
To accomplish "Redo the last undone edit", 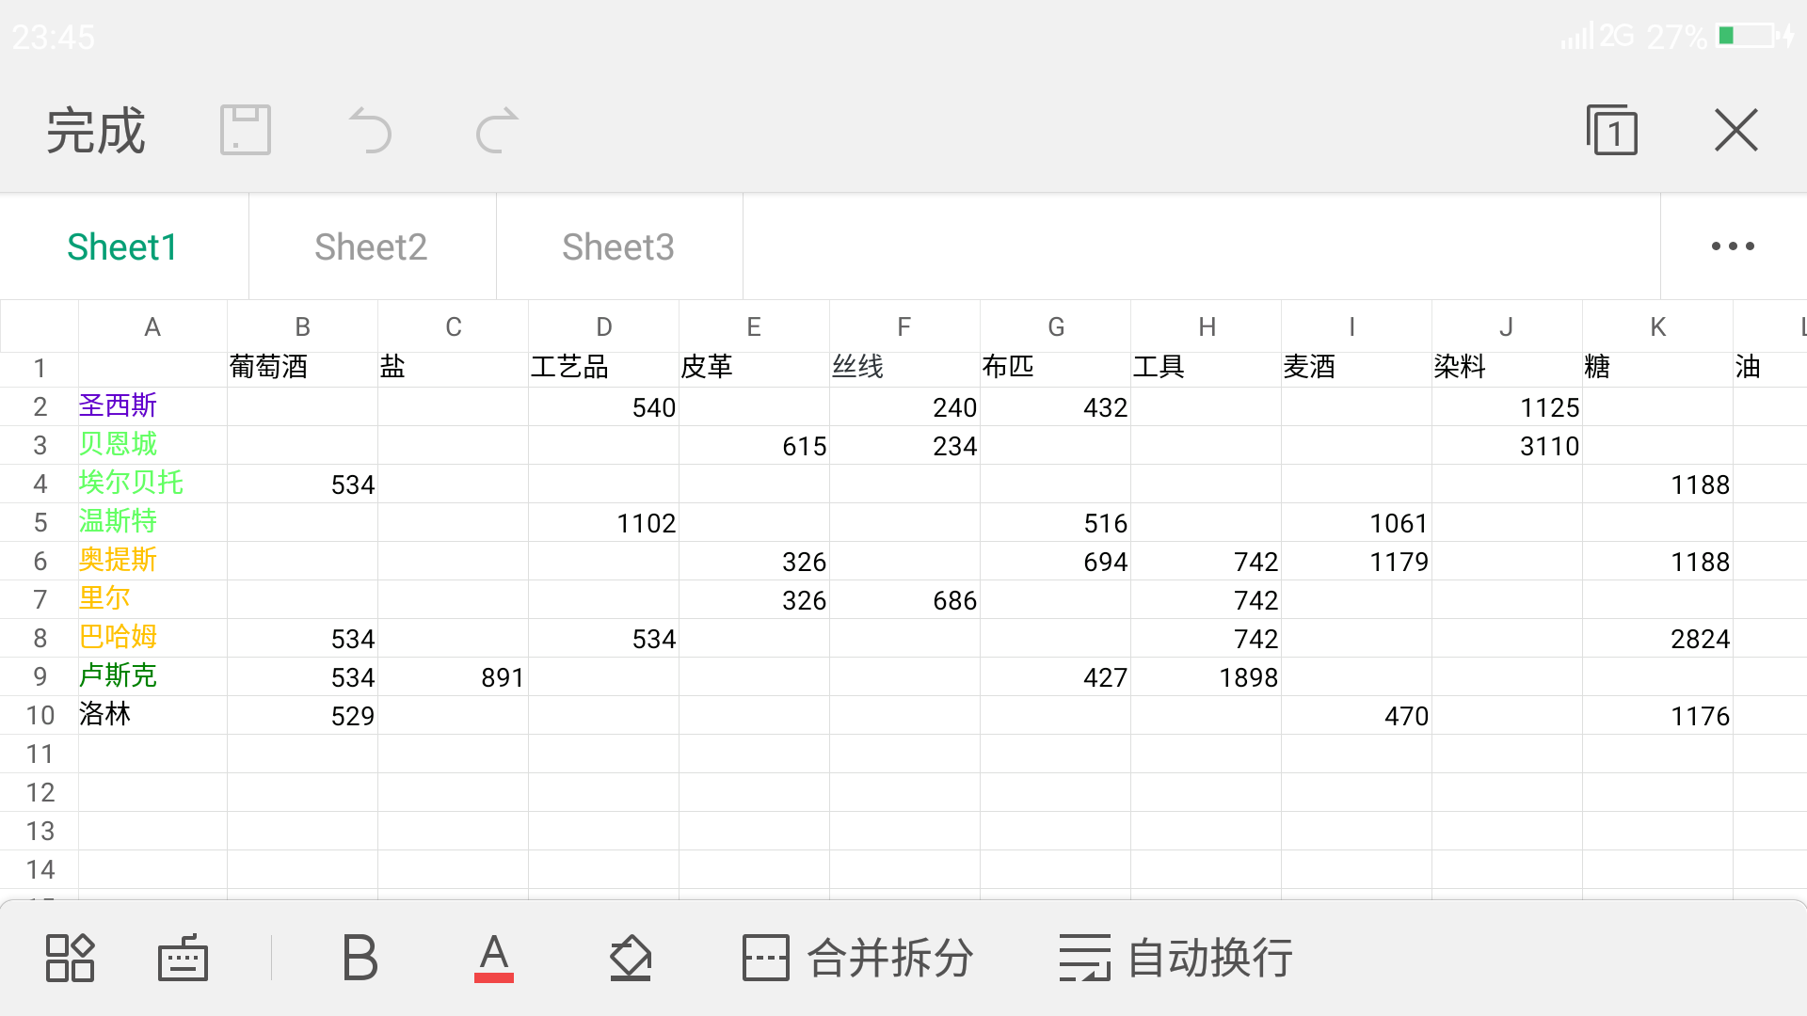I will (497, 130).
